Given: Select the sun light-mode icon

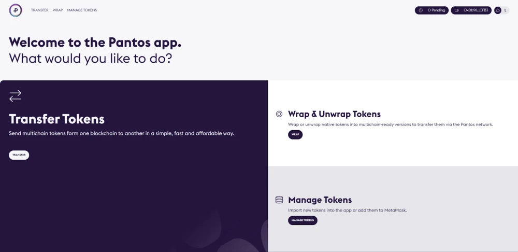Looking at the screenshot, I should click(498, 10).
